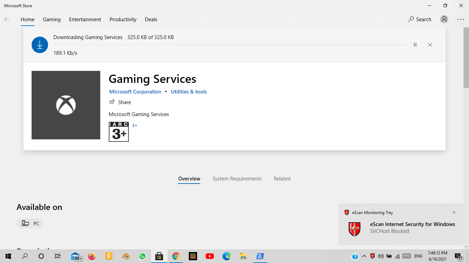Click the Gaming Services title text
The image size is (469, 263).
pyautogui.click(x=152, y=79)
